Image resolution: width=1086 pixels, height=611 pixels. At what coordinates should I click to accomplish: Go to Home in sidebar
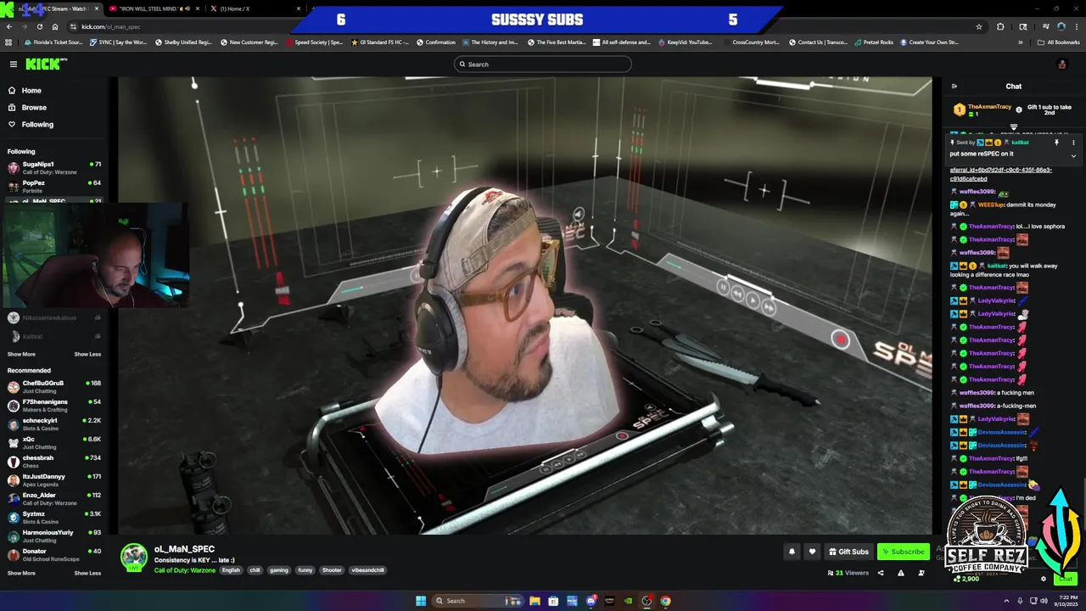point(24,91)
